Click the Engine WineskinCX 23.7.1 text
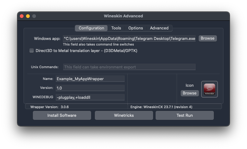Viewport: 247px width, 149px height. click(161, 107)
